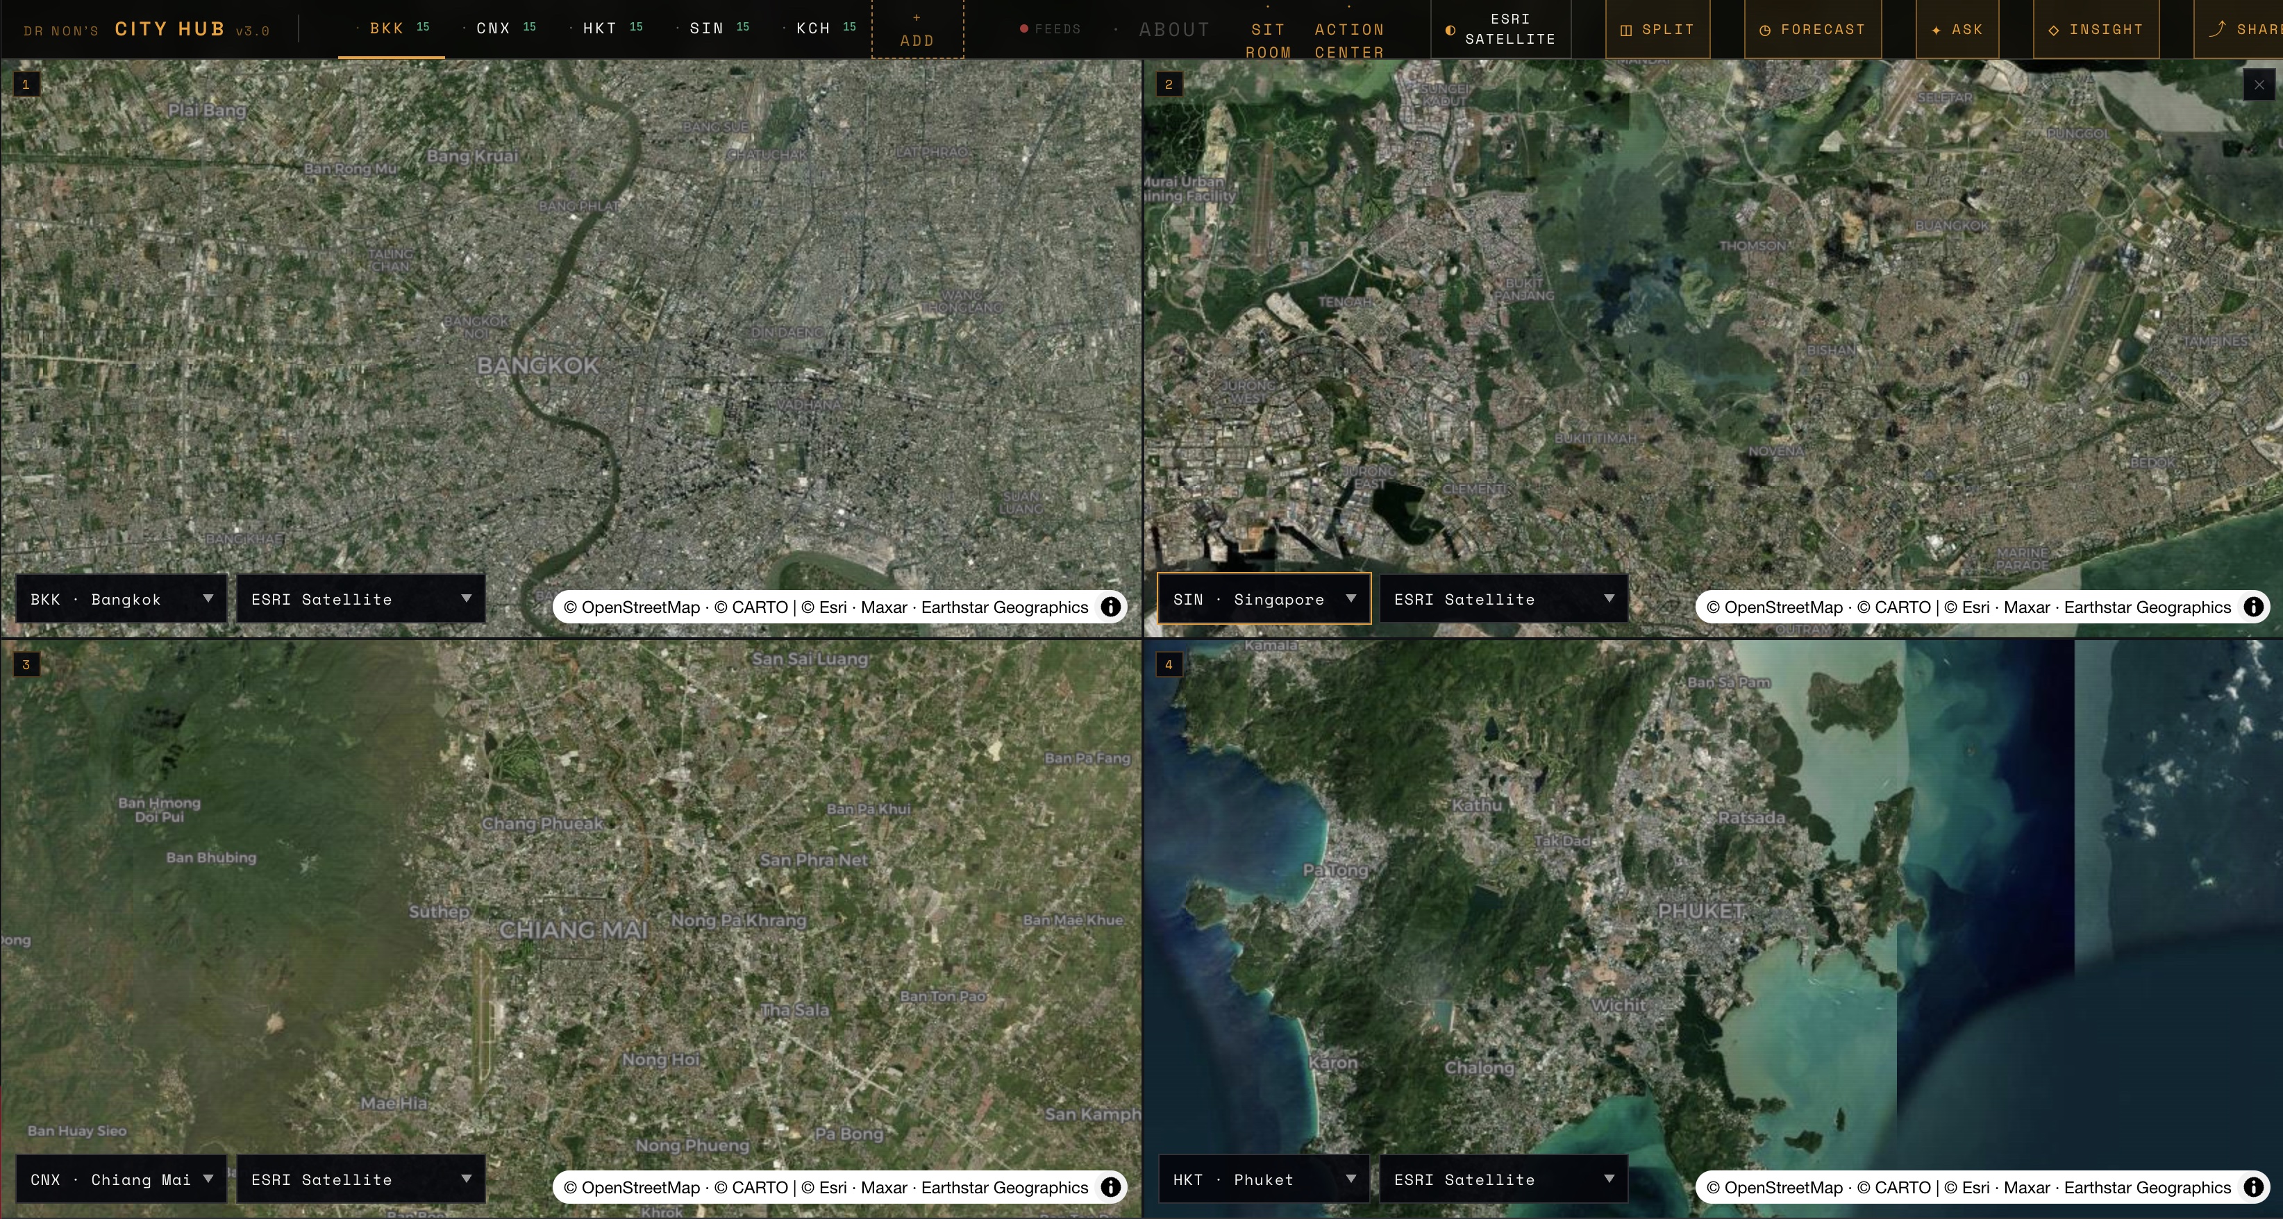Image resolution: width=2283 pixels, height=1219 pixels.
Task: Toggle the ESRI Satellite basemap button
Action: 1500,29
